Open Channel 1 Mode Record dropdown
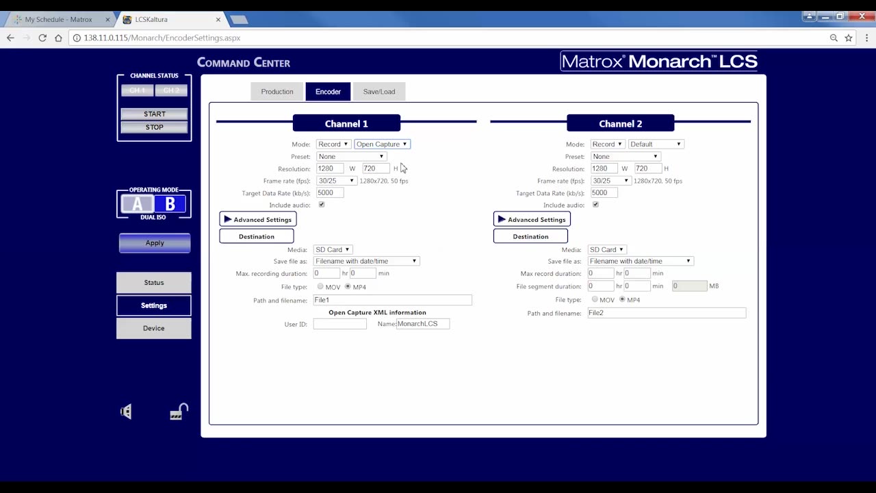 [333, 144]
